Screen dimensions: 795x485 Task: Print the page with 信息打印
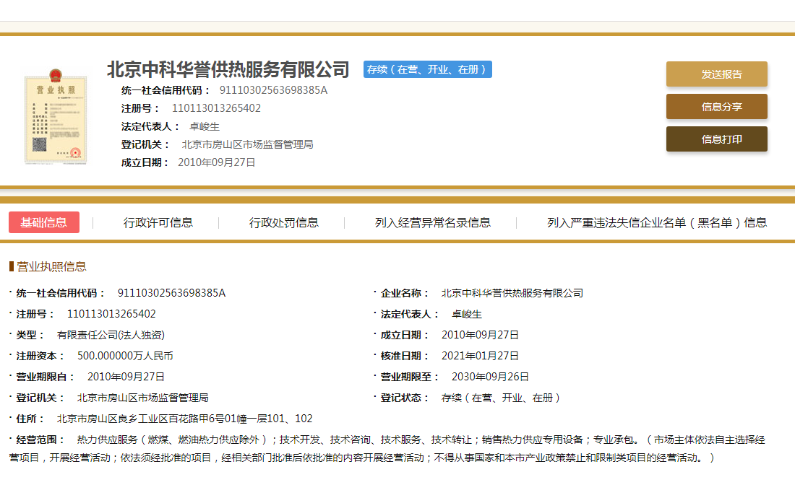tap(716, 139)
